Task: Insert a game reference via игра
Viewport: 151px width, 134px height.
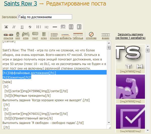Action: pos(26,36)
